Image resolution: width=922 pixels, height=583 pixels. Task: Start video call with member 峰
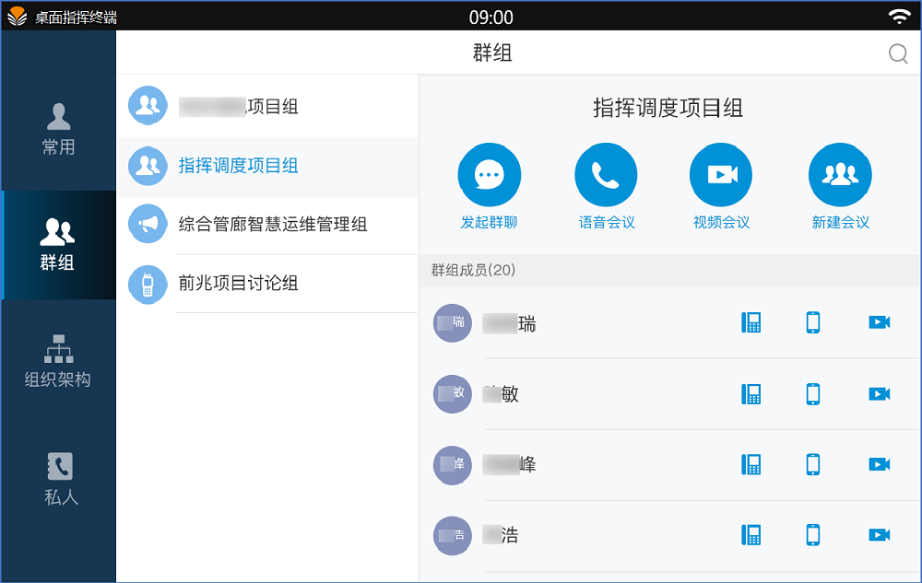point(879,464)
